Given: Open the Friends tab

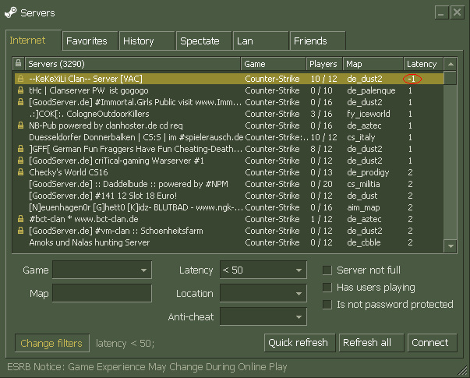Looking at the screenshot, I should coord(318,41).
